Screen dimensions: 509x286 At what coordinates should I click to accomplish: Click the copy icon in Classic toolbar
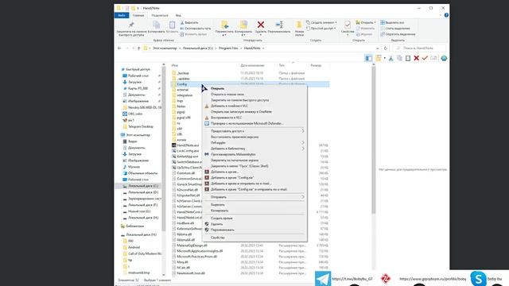point(399,58)
